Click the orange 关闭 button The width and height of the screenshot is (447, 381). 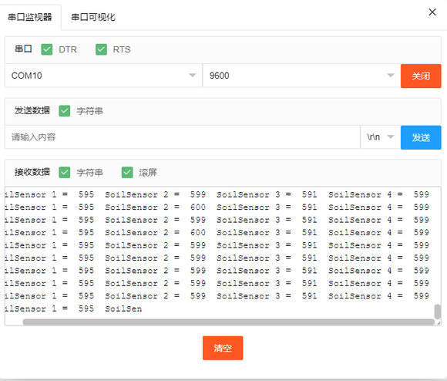coord(421,76)
